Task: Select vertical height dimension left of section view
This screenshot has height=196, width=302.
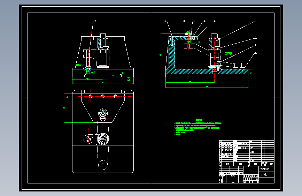Action: [x=161, y=55]
